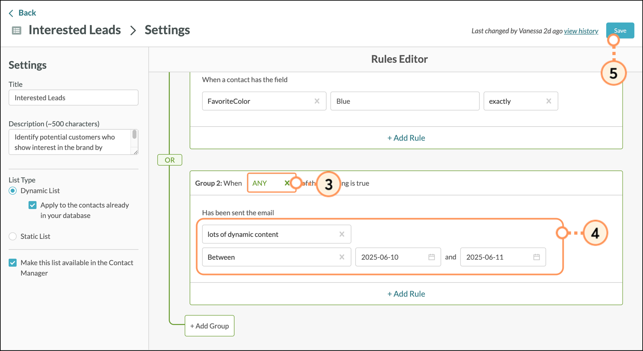Uncheck 'Apply to the contacts already in database'

tap(33, 205)
